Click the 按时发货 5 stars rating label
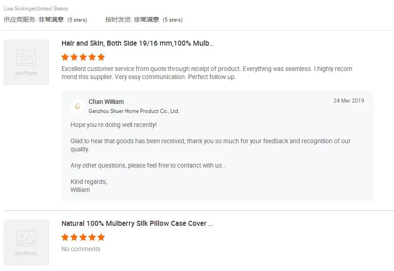This screenshot has width=394, height=271. 144,19
